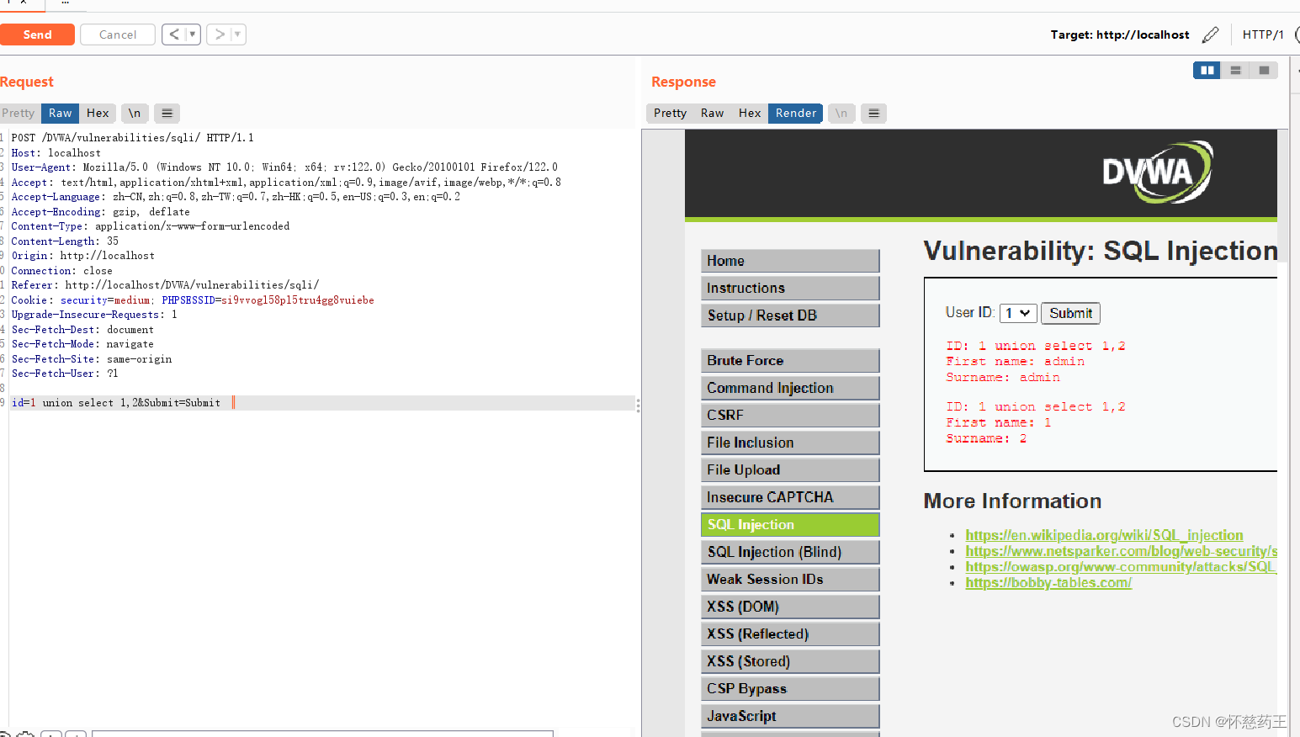
Task: Click the Host: localhost header line
Action: tap(56, 153)
